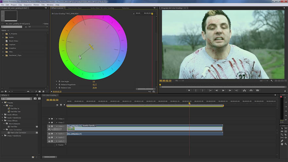Expand the Audio 1 track
Viewport: 288px width, 162px height.
pyautogui.click(x=57, y=134)
